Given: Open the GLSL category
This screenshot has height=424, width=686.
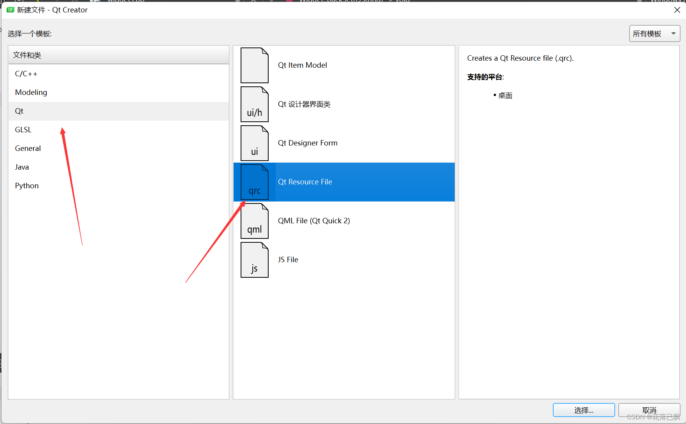Looking at the screenshot, I should pyautogui.click(x=119, y=130).
